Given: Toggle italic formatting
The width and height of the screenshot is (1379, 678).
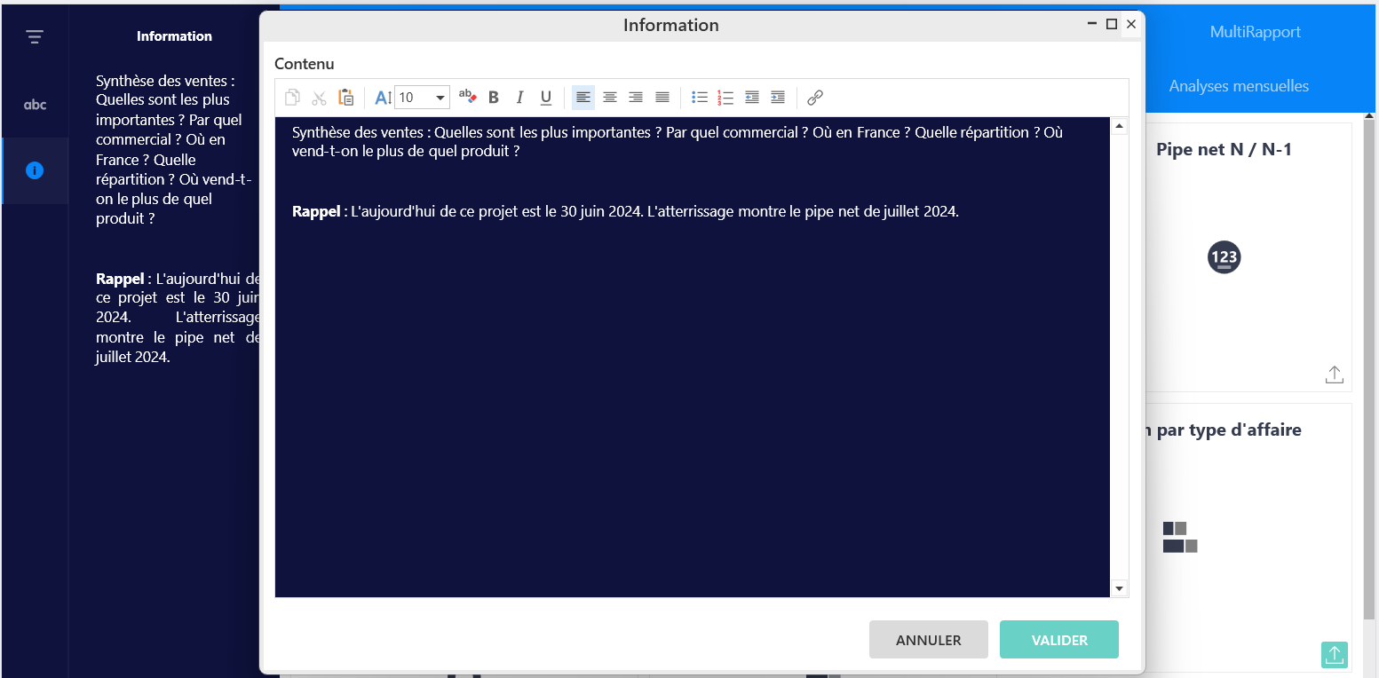Looking at the screenshot, I should [x=520, y=98].
